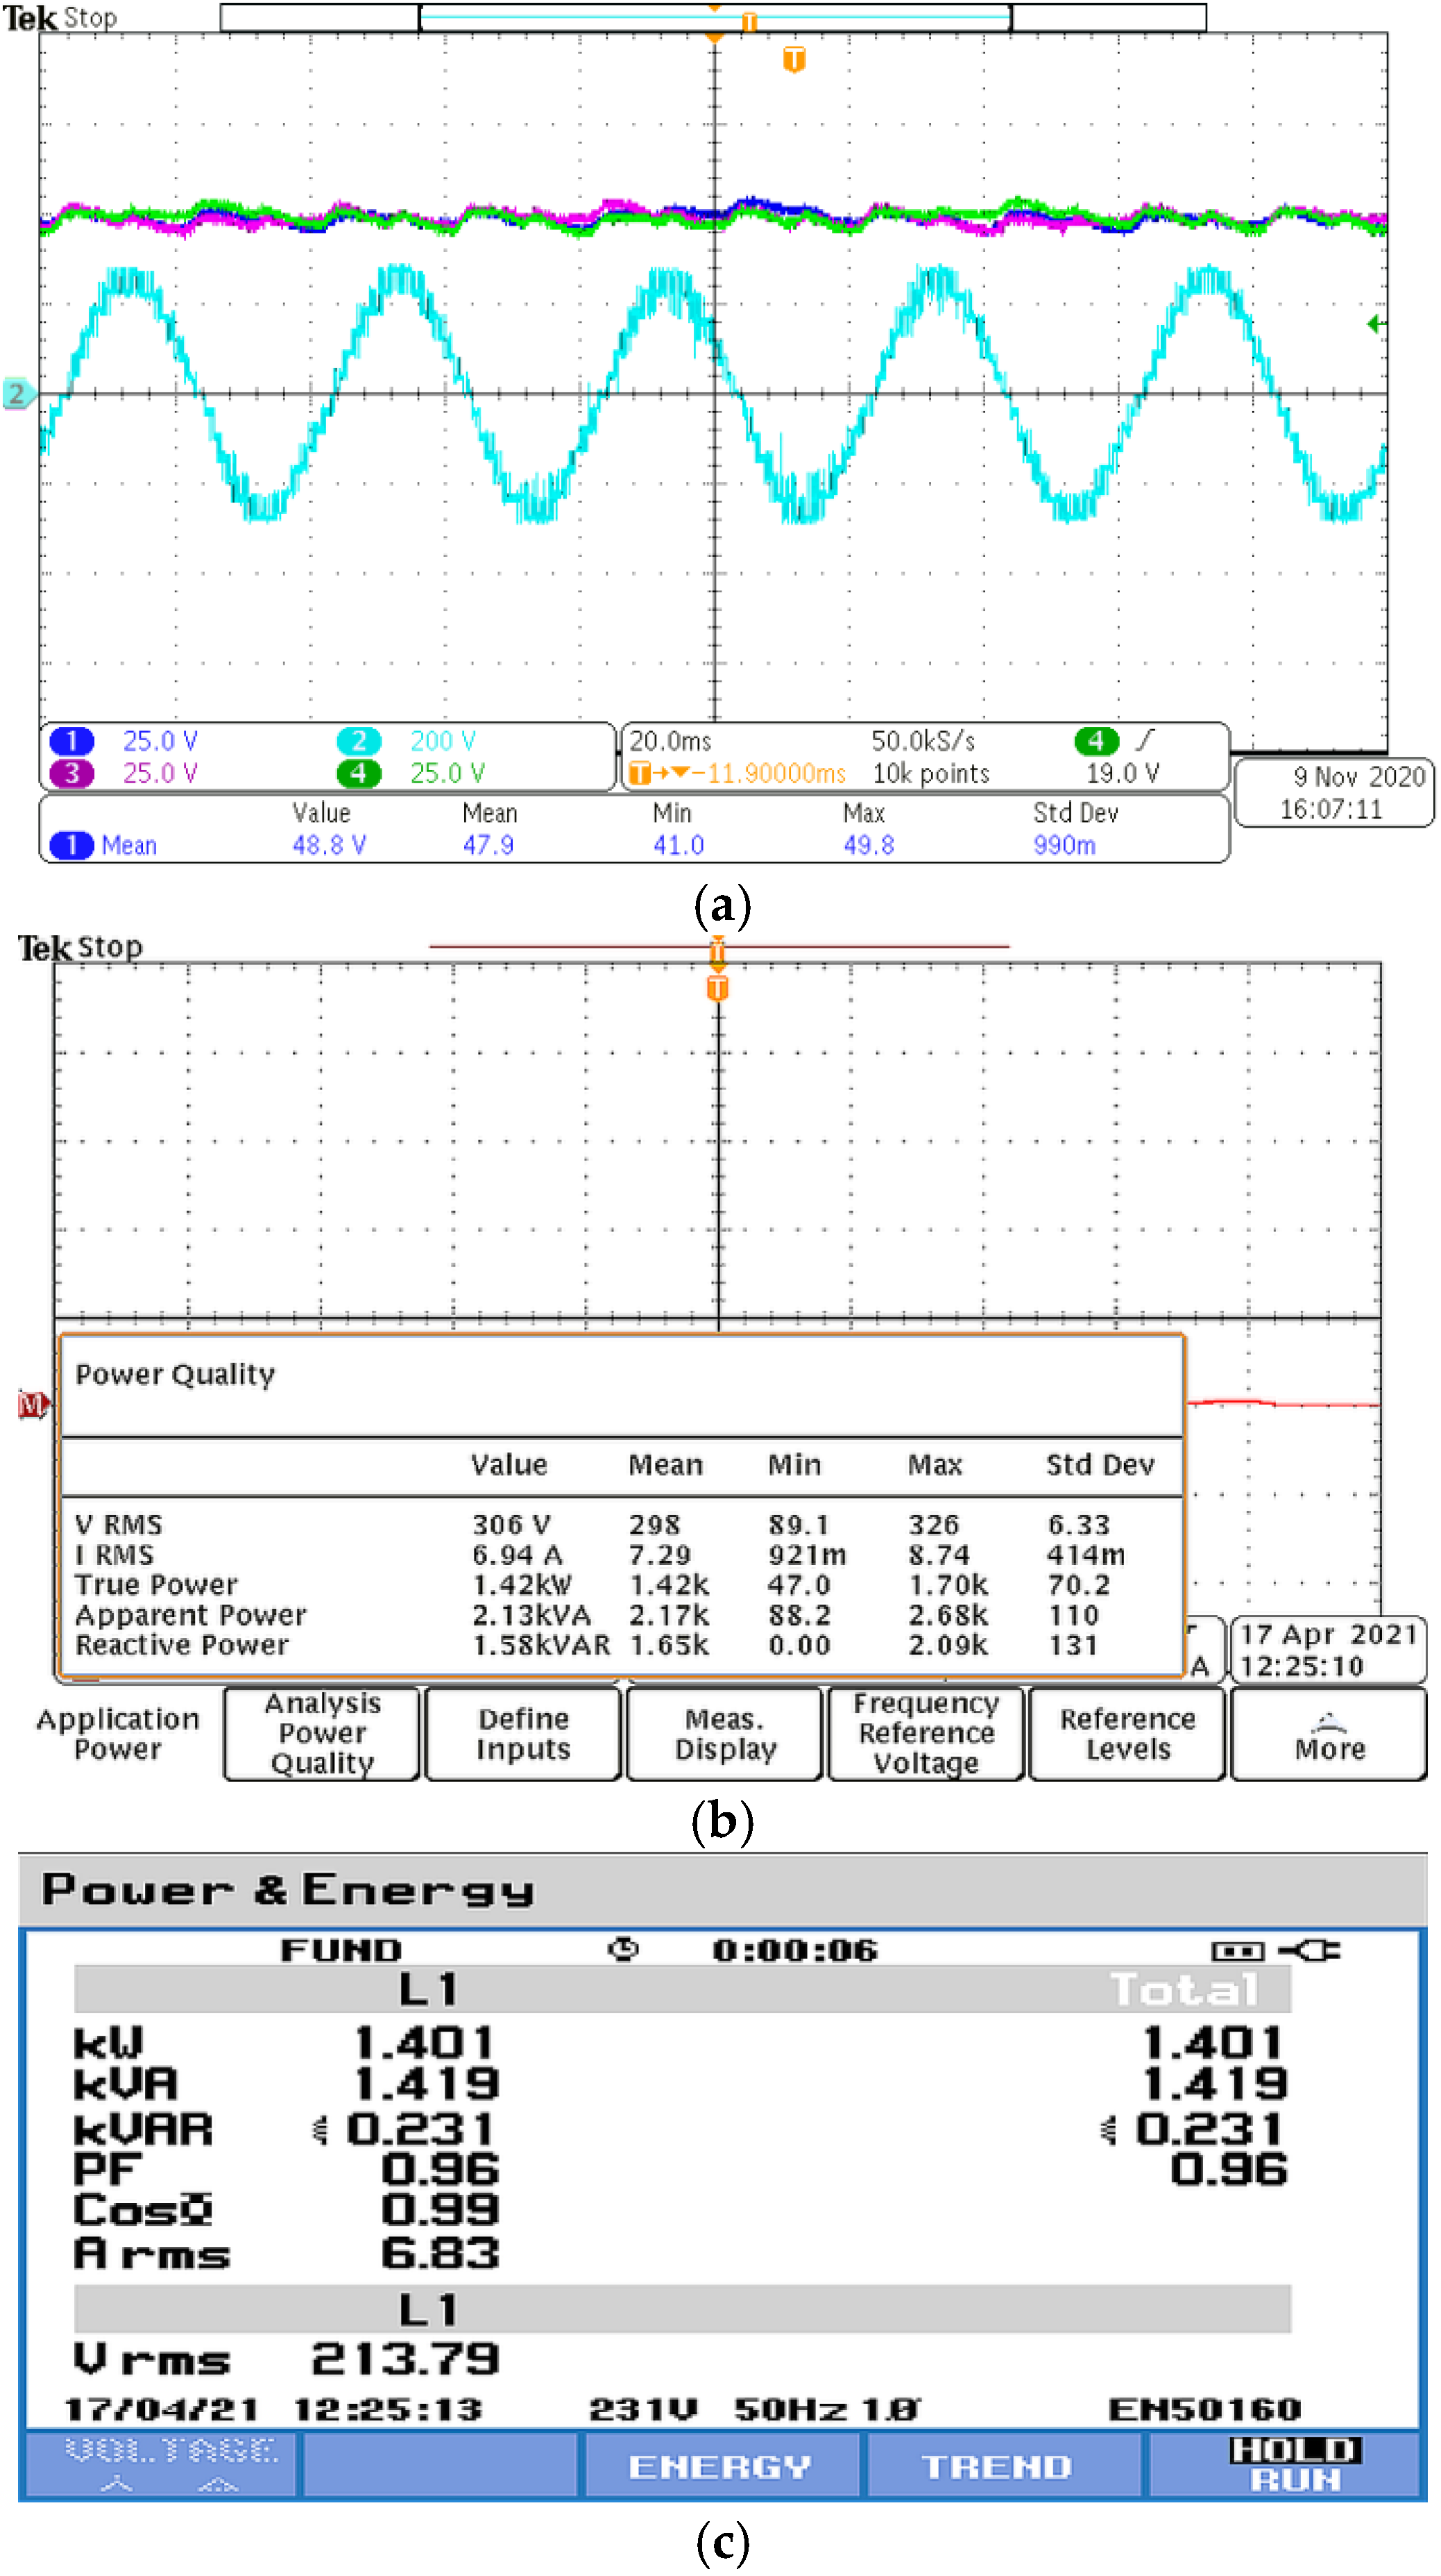This screenshot has height=2576, width=1441.
Task: Open Meas. Display options
Action: tap(724, 1733)
